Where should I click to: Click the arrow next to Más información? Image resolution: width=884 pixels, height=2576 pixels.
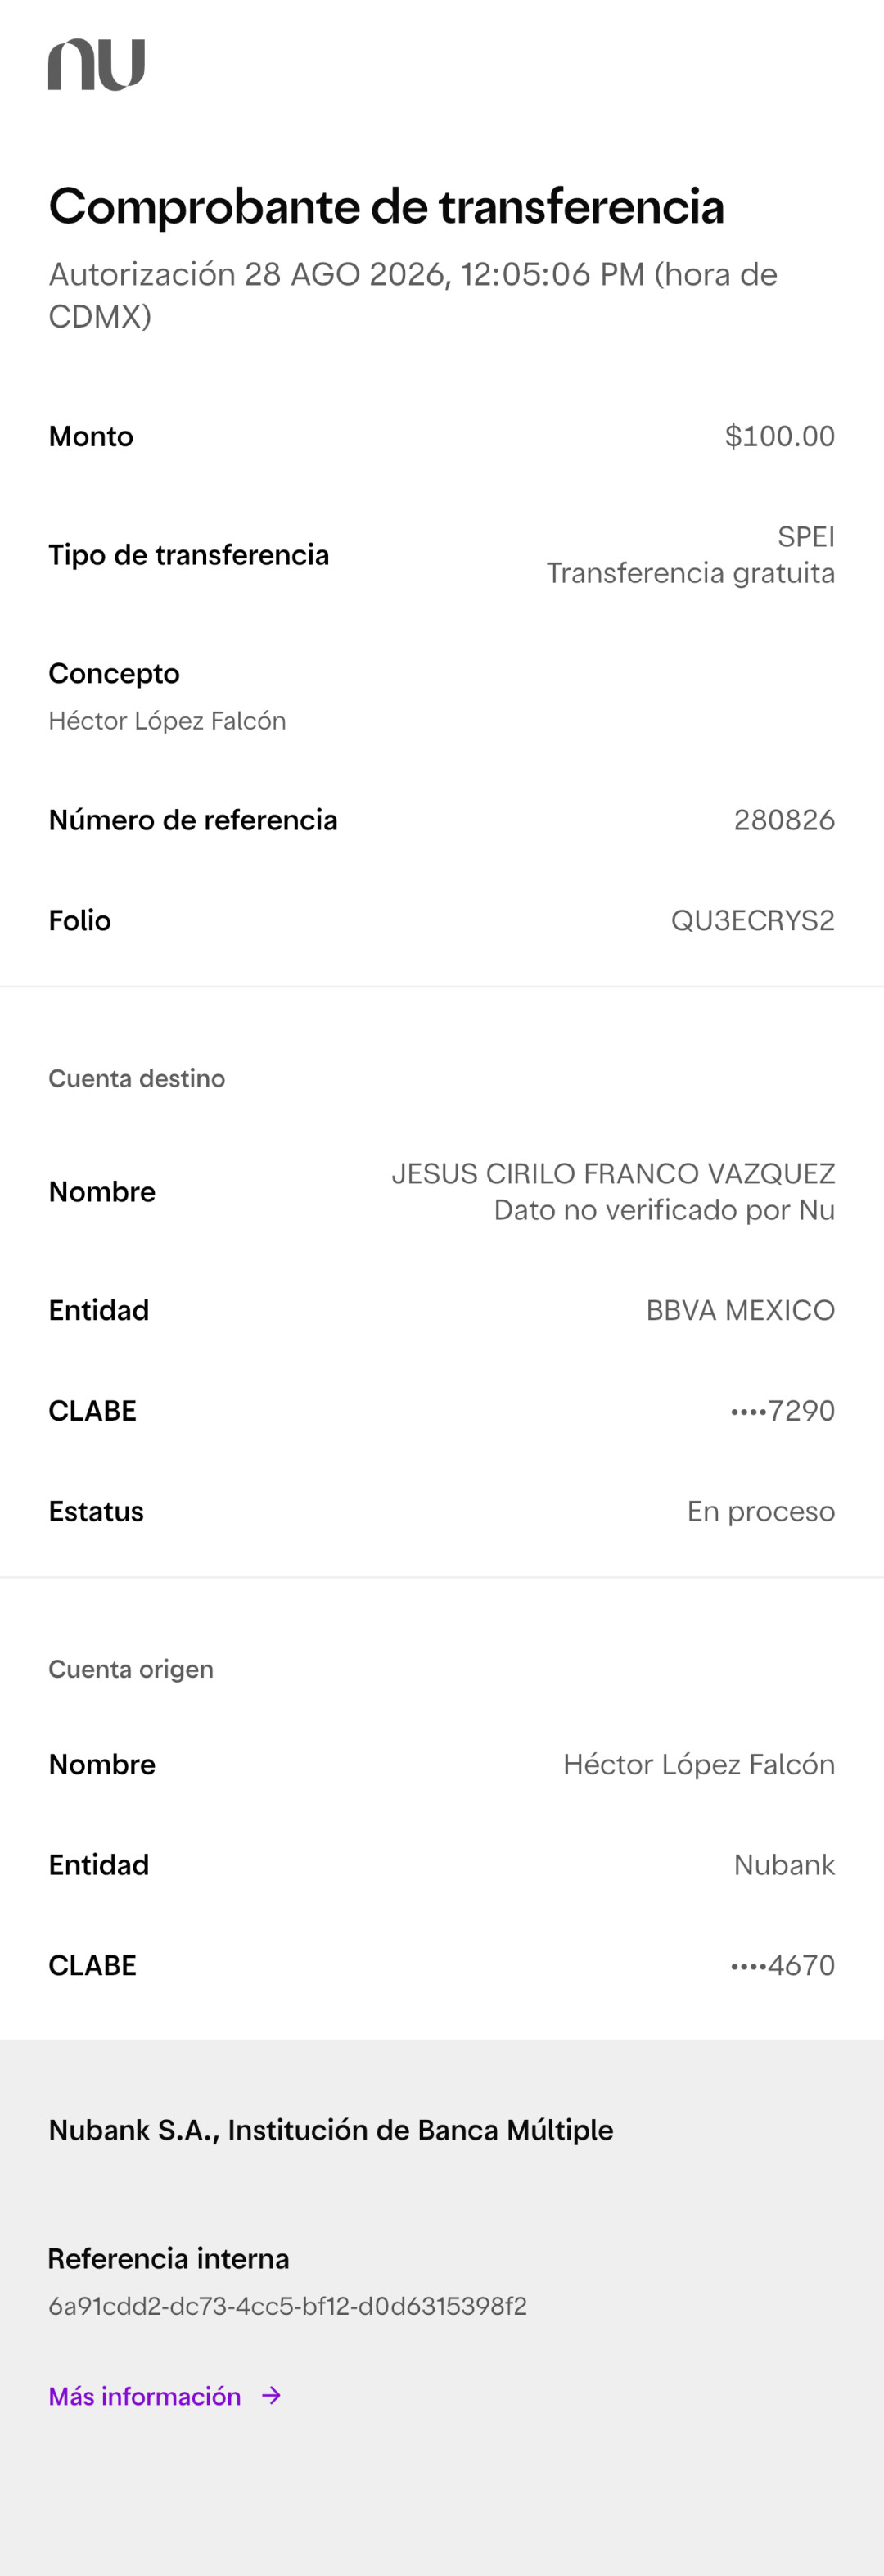pos(271,2396)
